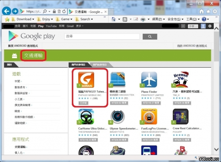Screen dimensions: 221x162
Task: Click the address bar security lock icon
Action: tap(54, 11)
